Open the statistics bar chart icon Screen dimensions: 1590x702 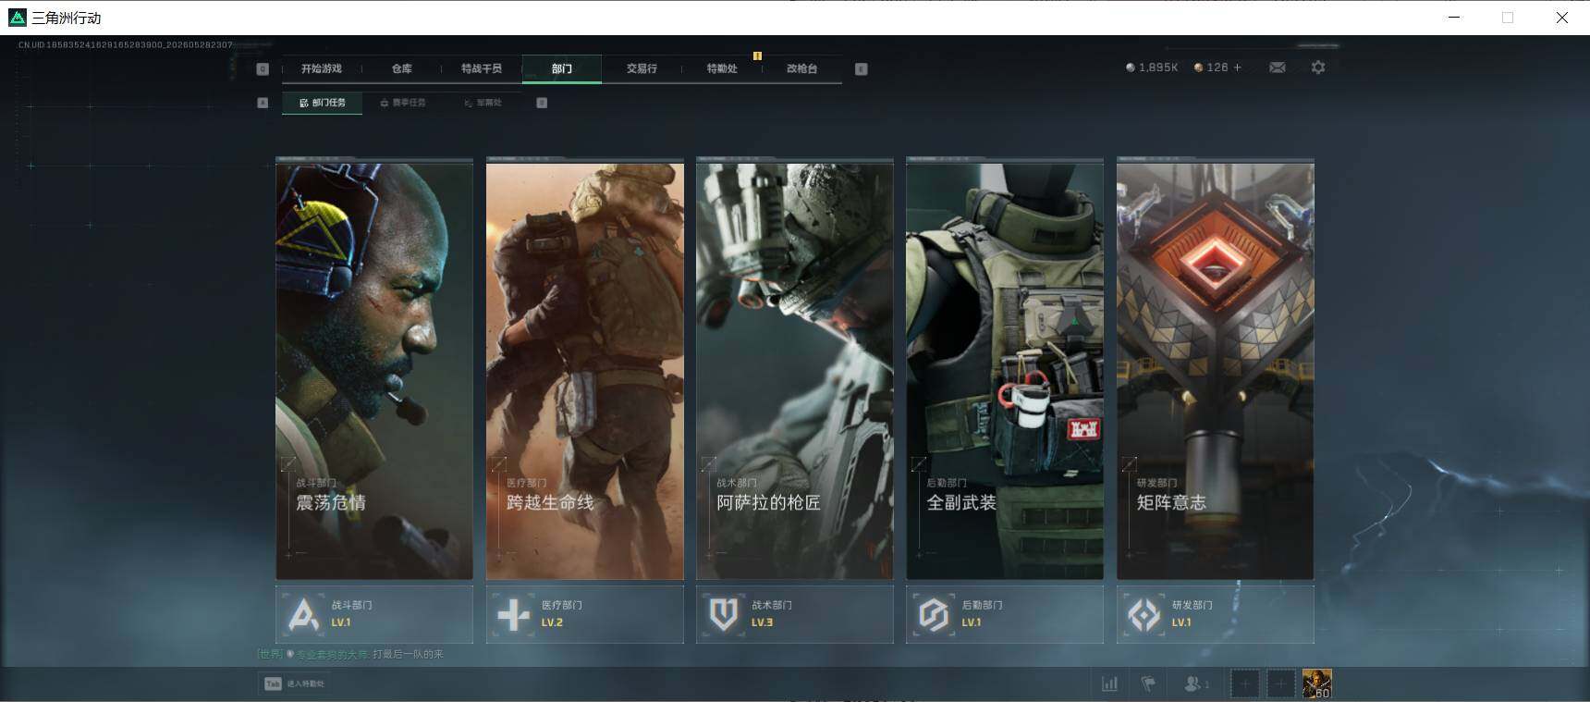click(1109, 684)
